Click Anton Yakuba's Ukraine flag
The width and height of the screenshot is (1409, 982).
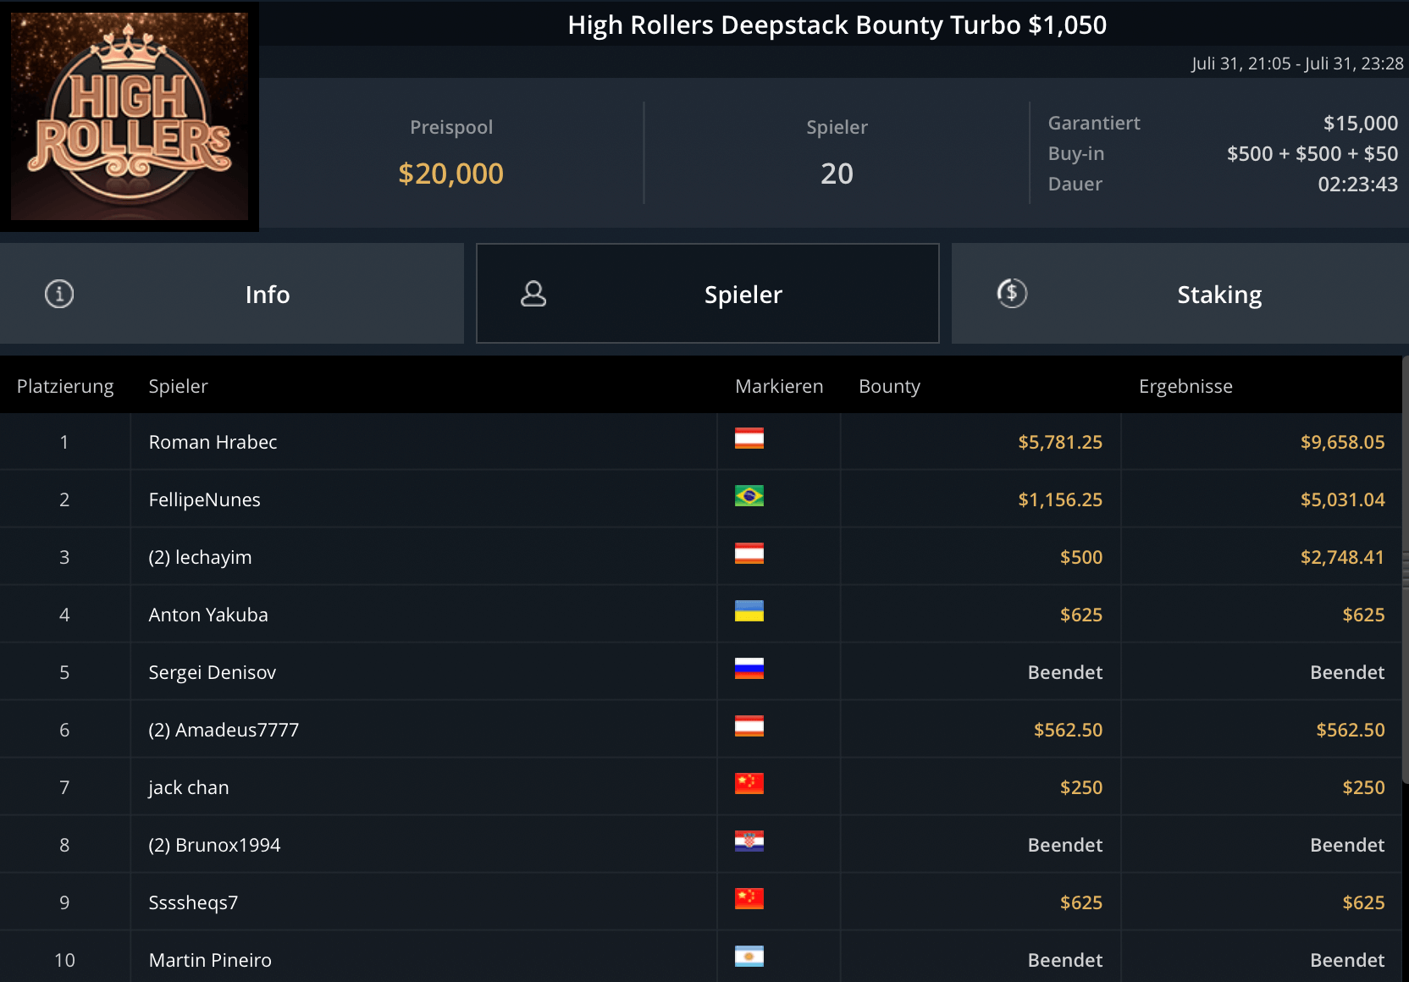(749, 611)
